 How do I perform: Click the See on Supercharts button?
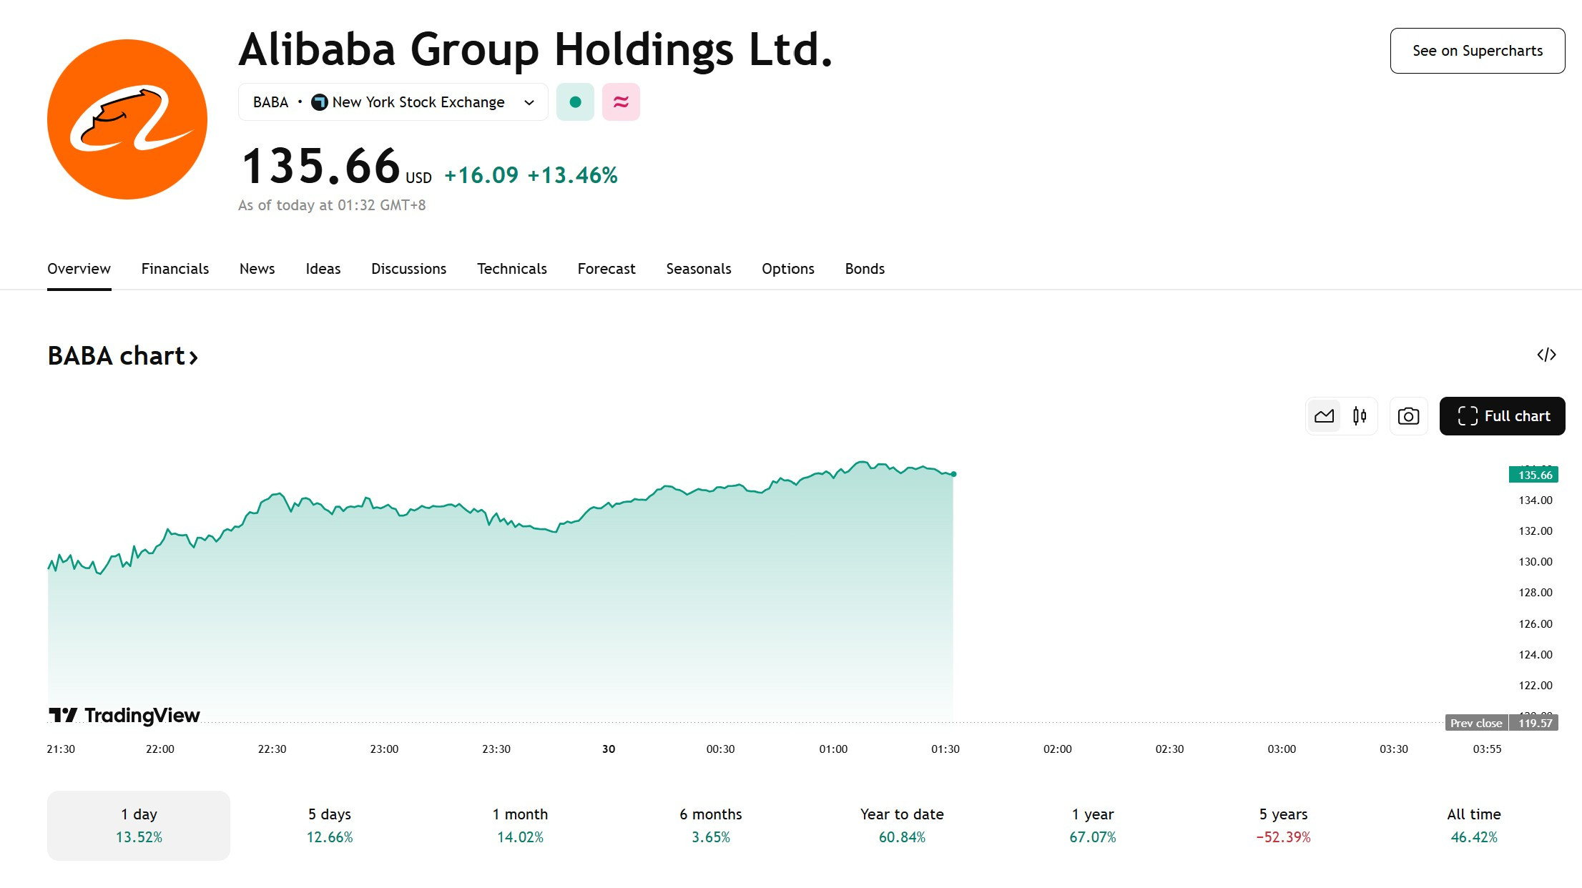pyautogui.click(x=1478, y=51)
